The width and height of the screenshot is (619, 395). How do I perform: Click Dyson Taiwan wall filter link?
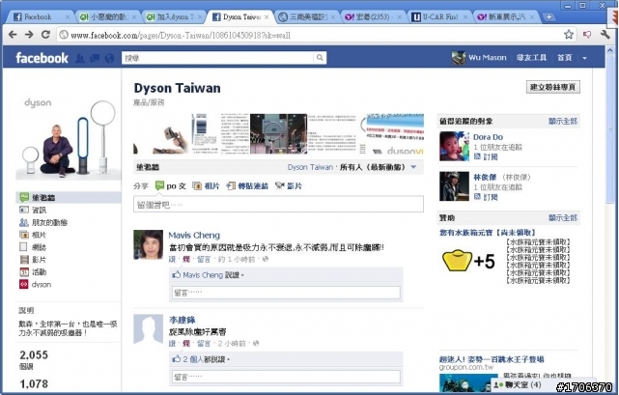[310, 167]
